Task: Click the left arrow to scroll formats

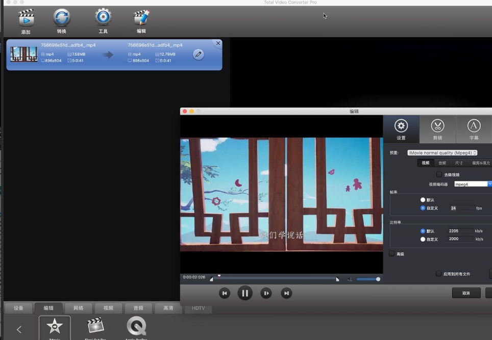Action: [x=19, y=329]
